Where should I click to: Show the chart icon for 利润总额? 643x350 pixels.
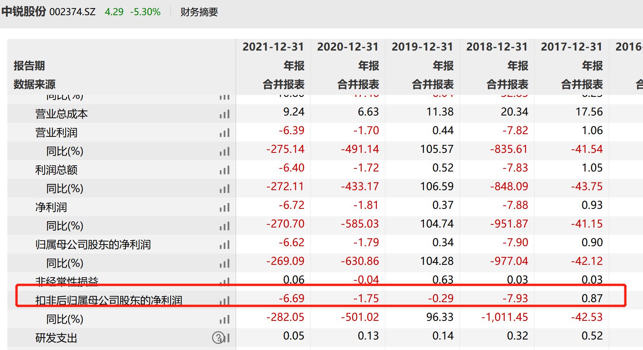225,170
